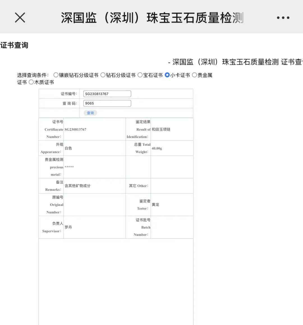Focus the 查询码 input field
This screenshot has height=325, width=303.
[107, 103]
